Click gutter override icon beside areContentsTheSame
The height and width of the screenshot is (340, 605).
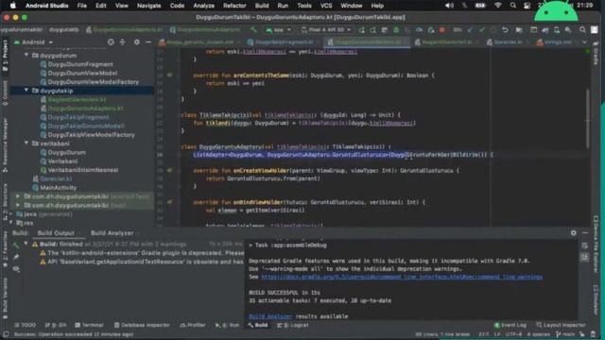(x=170, y=76)
